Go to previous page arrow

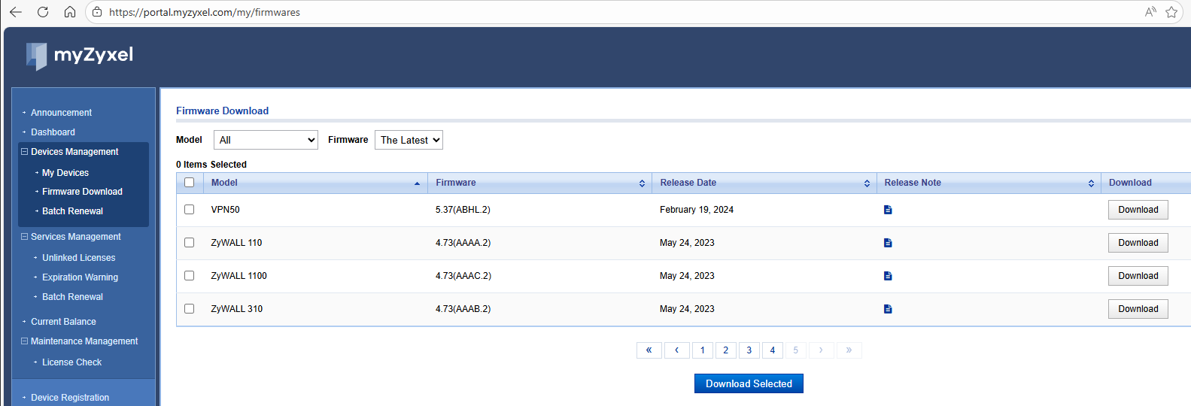[x=676, y=350]
